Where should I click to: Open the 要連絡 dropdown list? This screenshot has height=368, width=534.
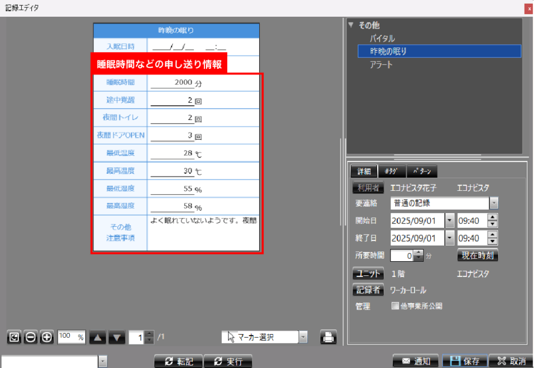point(494,203)
